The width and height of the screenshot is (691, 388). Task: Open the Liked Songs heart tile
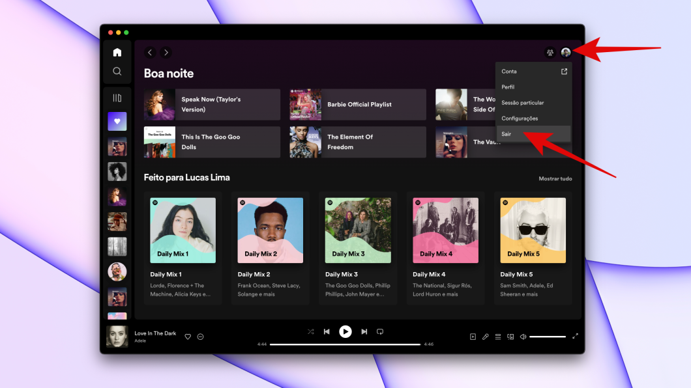[117, 122]
